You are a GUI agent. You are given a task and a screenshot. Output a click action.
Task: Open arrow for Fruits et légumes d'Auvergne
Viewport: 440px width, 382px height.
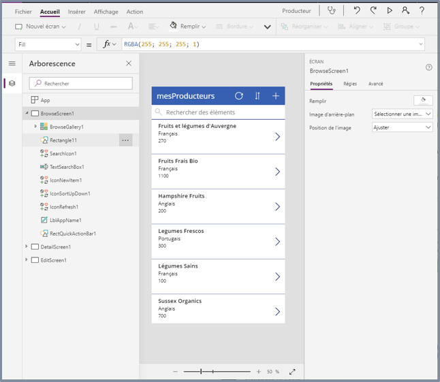pyautogui.click(x=277, y=137)
